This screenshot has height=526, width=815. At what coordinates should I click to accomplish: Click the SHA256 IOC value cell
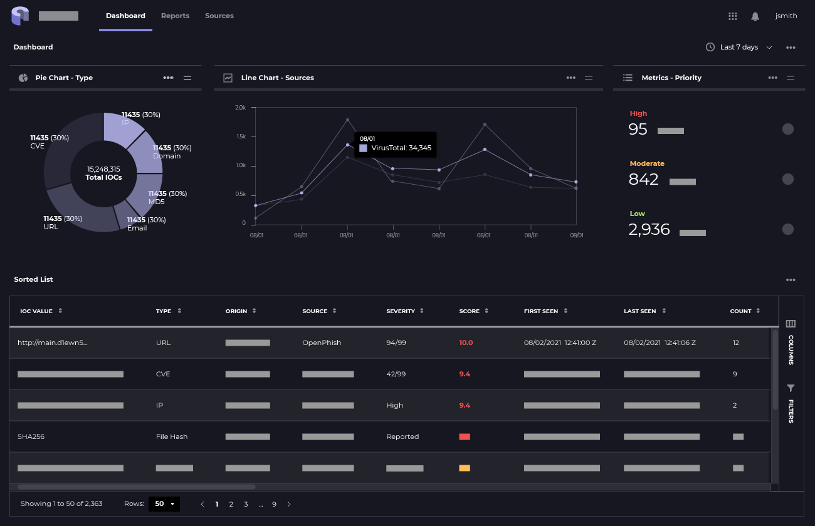point(31,436)
